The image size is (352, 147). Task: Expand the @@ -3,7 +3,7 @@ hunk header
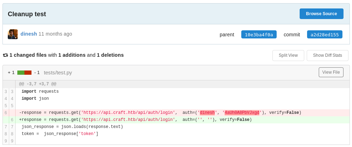[x=37, y=84]
